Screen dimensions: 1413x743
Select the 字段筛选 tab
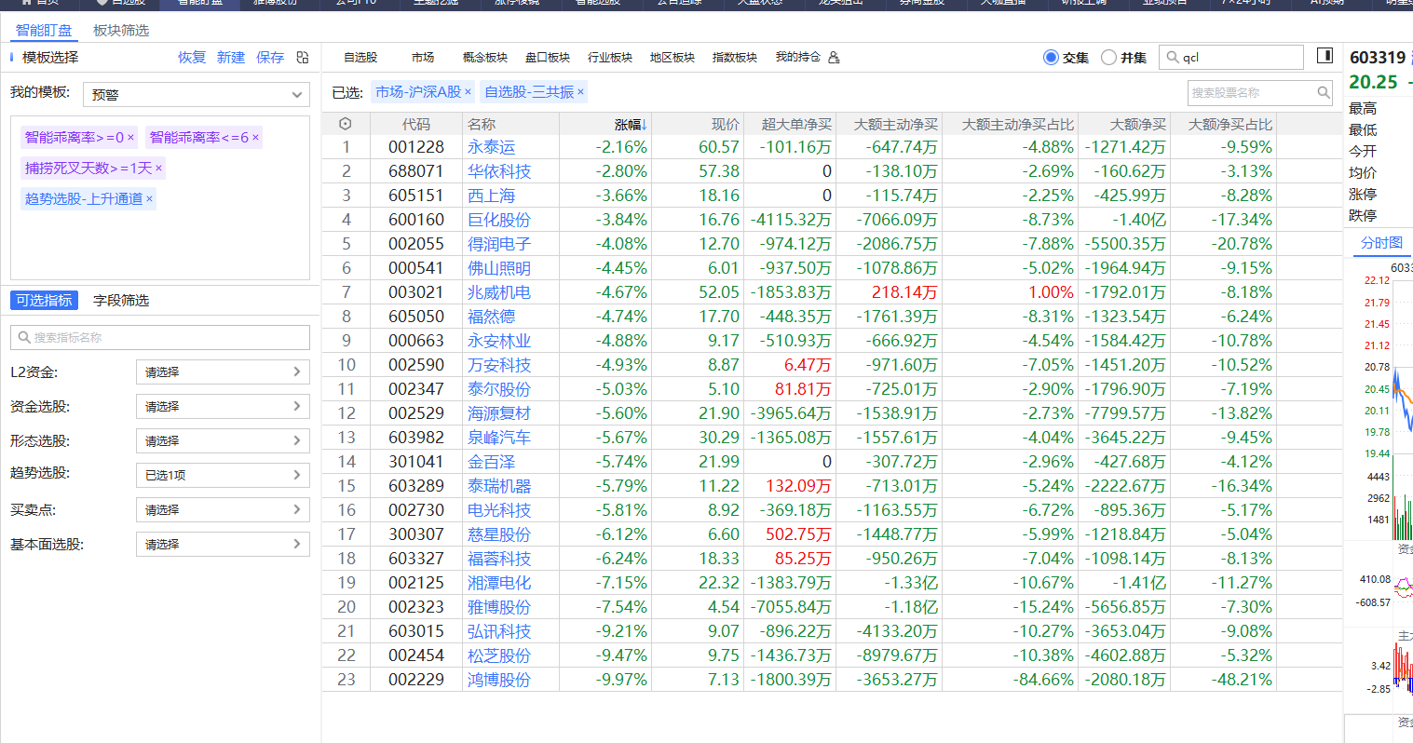121,301
